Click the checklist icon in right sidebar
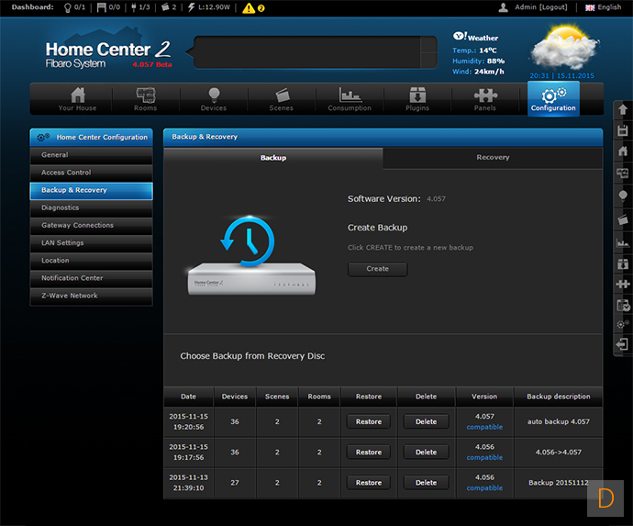Screen dimensions: 633x526 click(x=623, y=306)
